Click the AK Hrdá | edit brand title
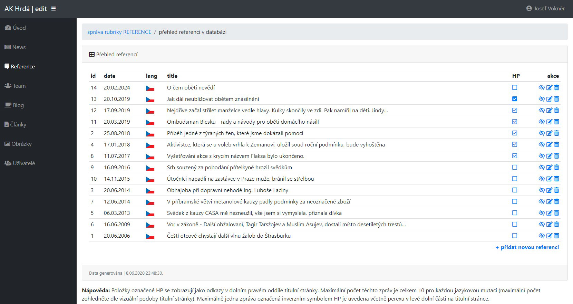 pos(26,9)
